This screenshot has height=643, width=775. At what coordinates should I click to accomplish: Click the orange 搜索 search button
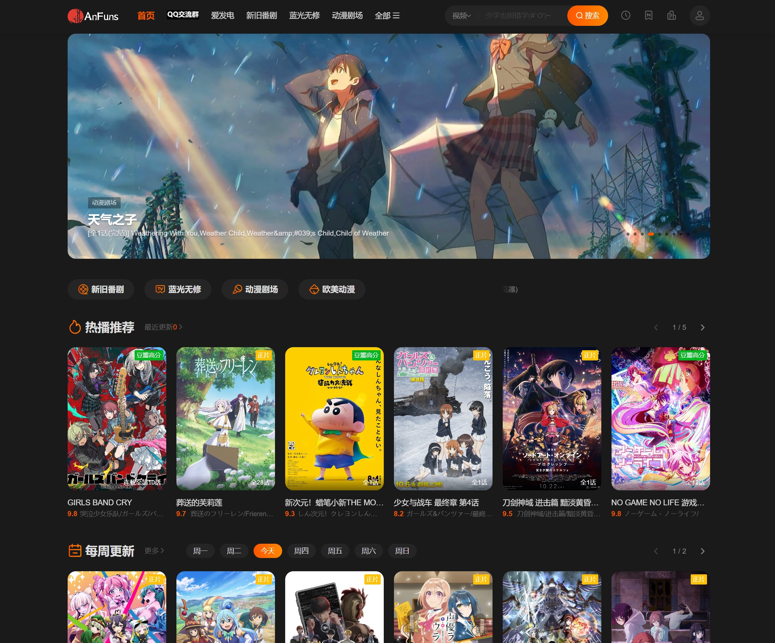pos(587,16)
